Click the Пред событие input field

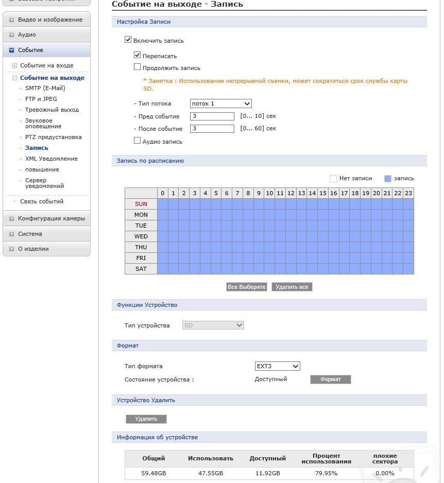212,116
